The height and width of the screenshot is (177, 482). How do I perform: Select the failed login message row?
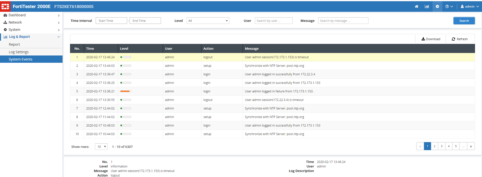tap(273, 91)
